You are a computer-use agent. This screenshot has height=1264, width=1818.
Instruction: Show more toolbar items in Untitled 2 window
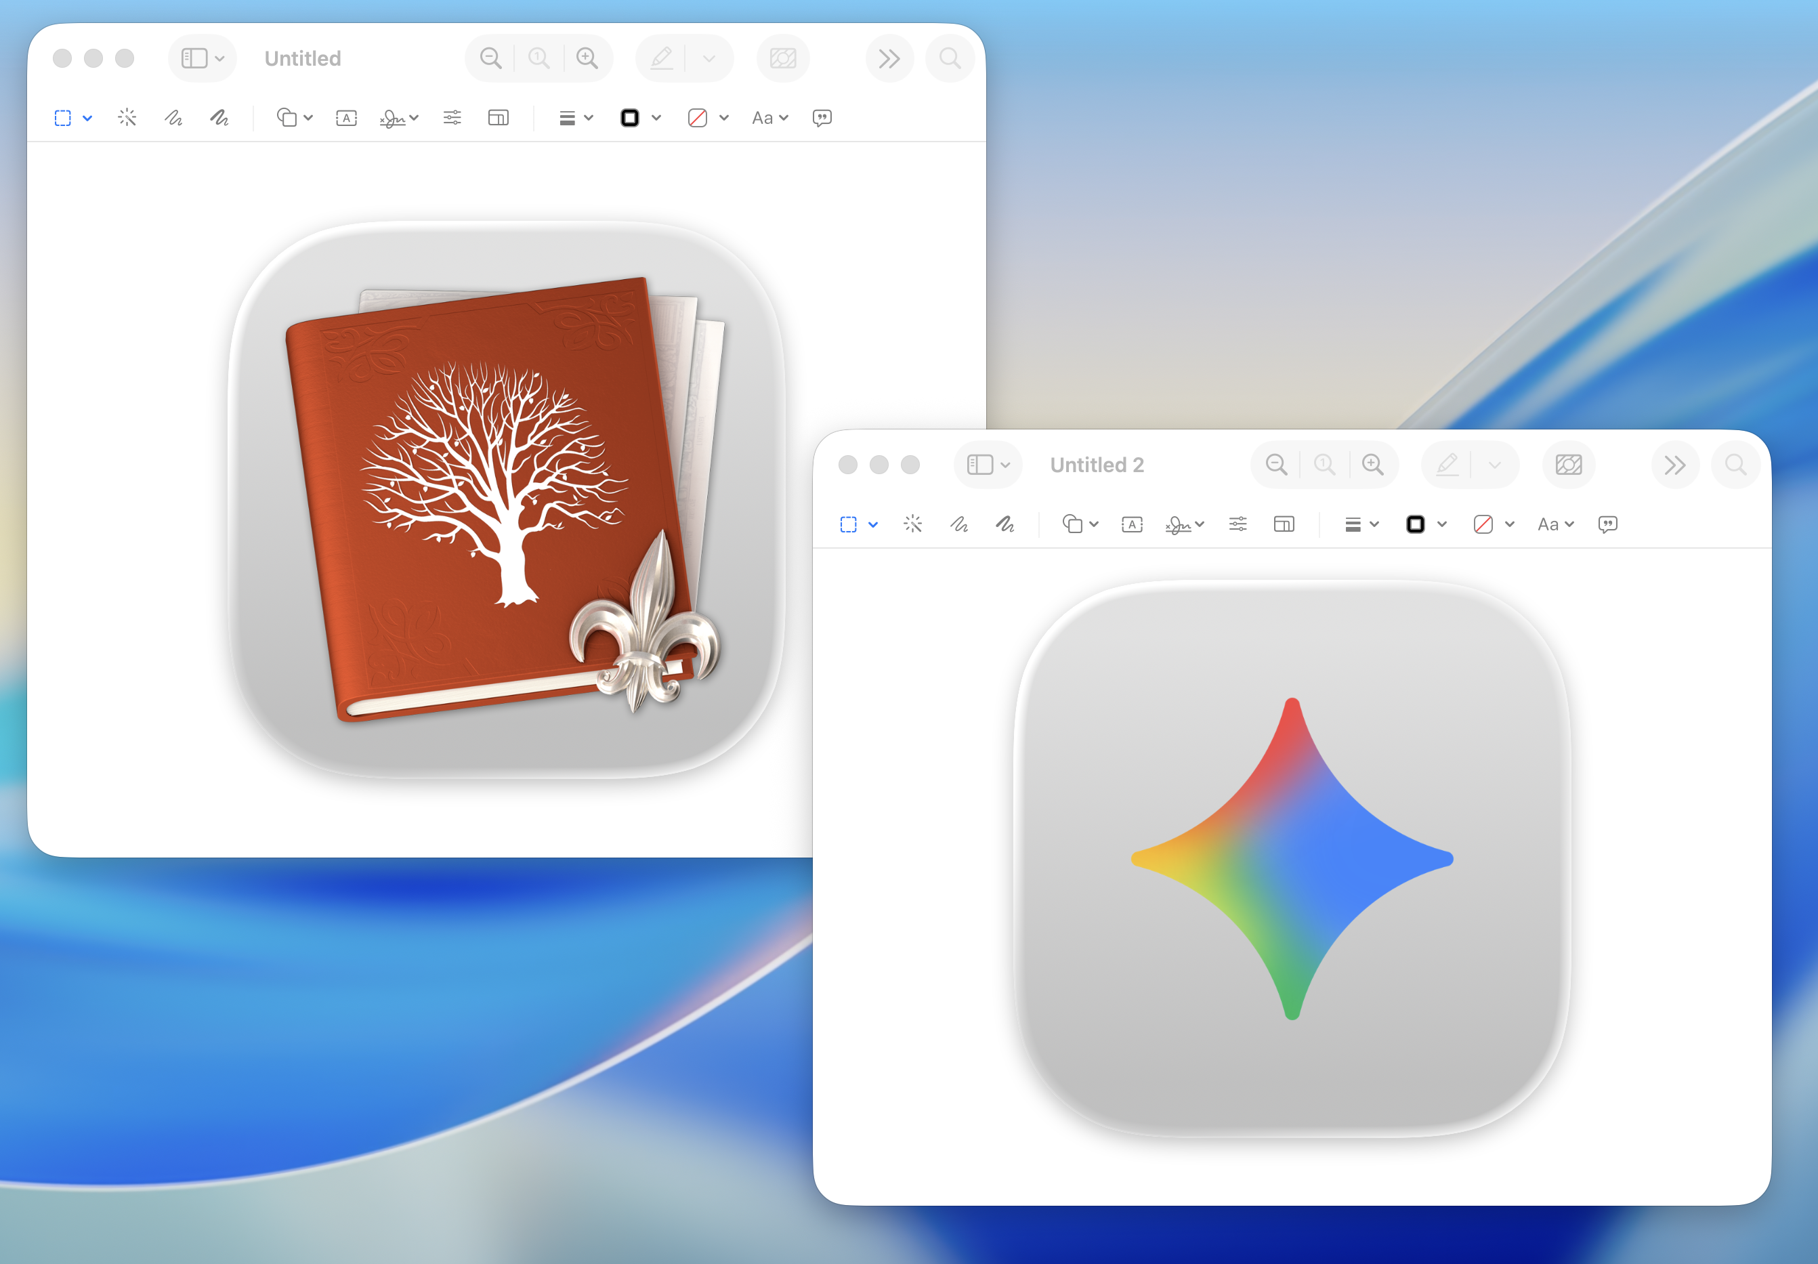pos(1674,464)
